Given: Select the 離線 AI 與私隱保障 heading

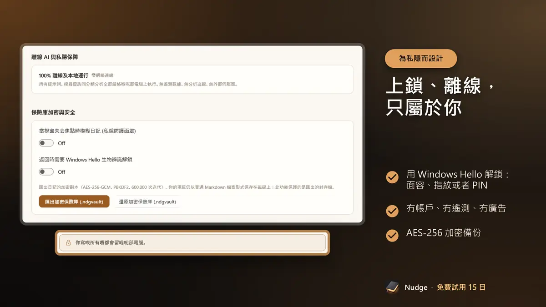Looking at the screenshot, I should tap(55, 57).
